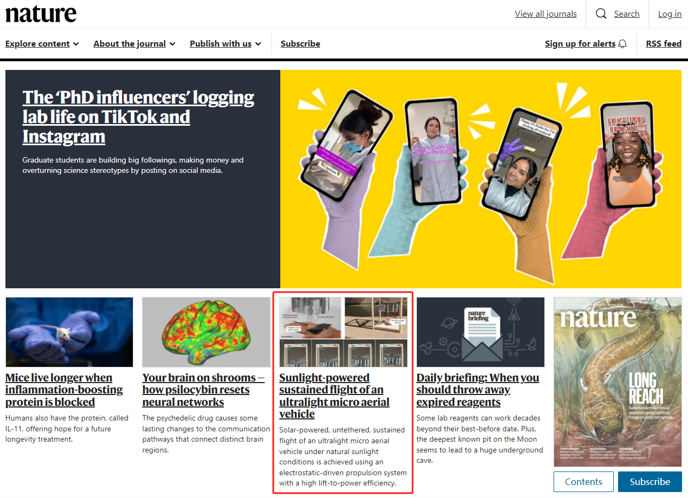Click the blue Subscribe button
Viewport: 688px width, 498px height.
coord(650,482)
